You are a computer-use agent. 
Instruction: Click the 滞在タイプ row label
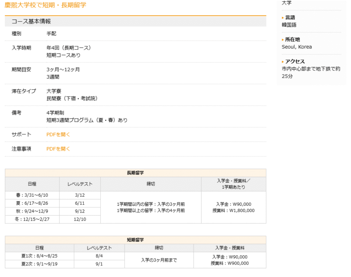tap(24, 91)
